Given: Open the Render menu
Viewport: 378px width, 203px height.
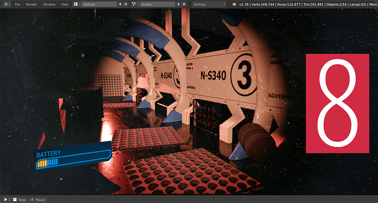Looking at the screenshot, I should coord(32,4).
